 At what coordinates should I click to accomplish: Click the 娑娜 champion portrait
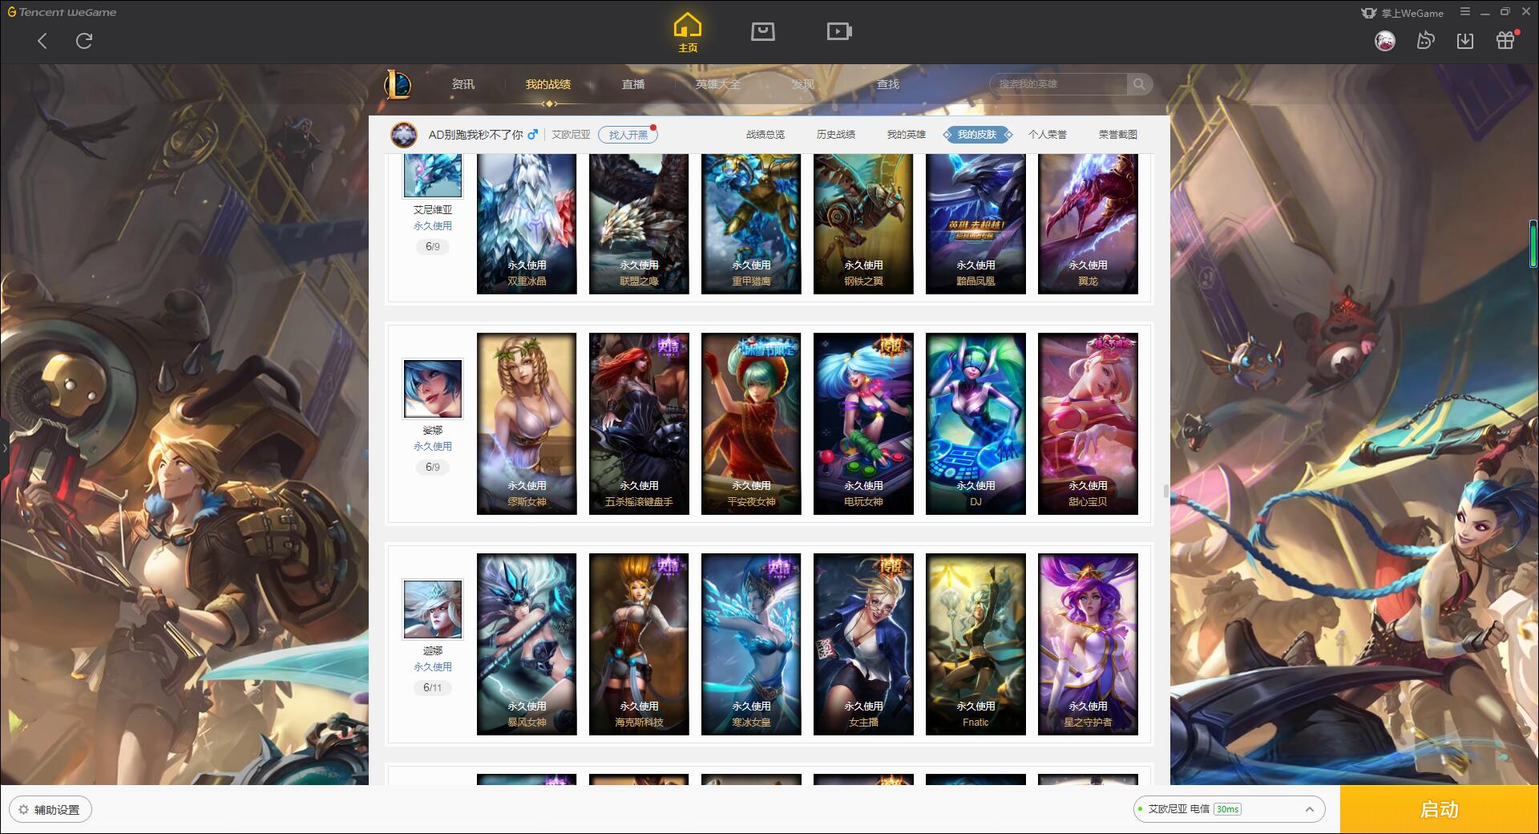433,389
